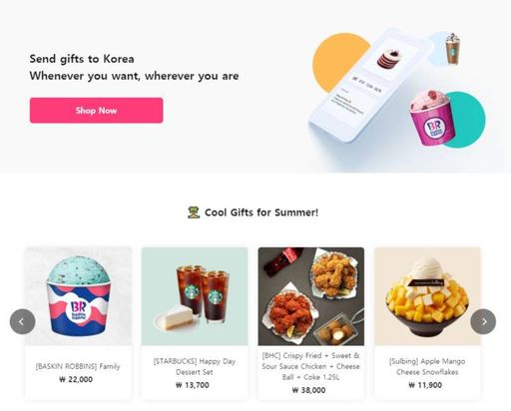Viewport: 511px width, 411px height.
Task: Click the ₩ 13,700 price
Action: (x=193, y=385)
